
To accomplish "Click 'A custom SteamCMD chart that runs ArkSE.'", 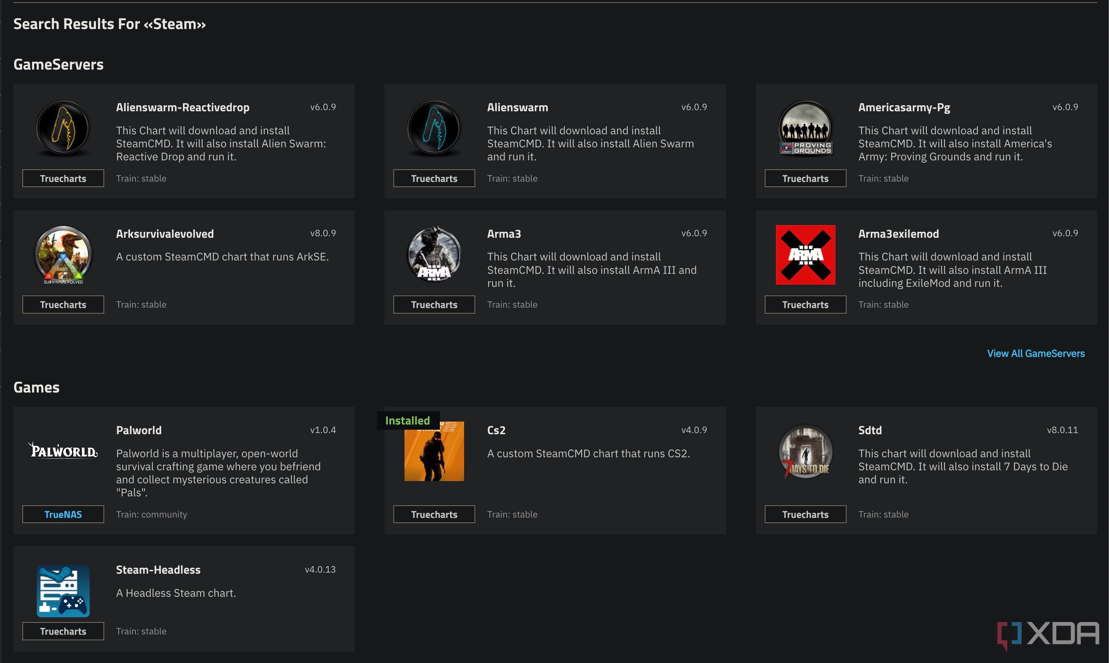I will coord(222,256).
